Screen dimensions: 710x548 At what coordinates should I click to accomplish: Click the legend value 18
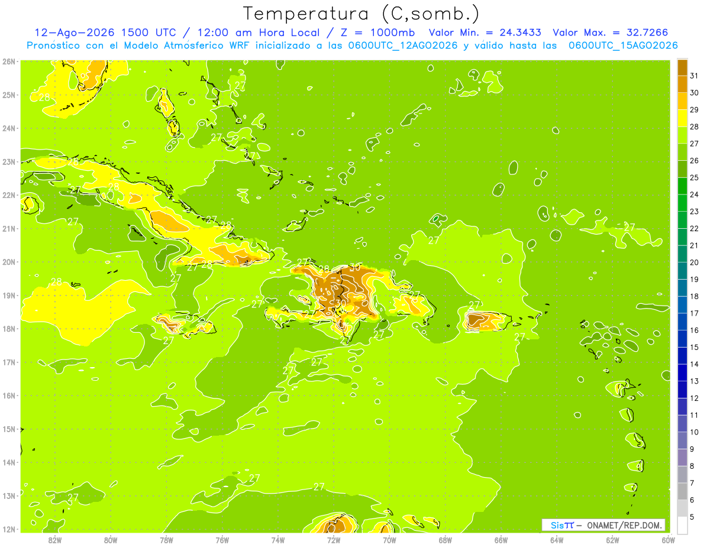click(x=694, y=296)
